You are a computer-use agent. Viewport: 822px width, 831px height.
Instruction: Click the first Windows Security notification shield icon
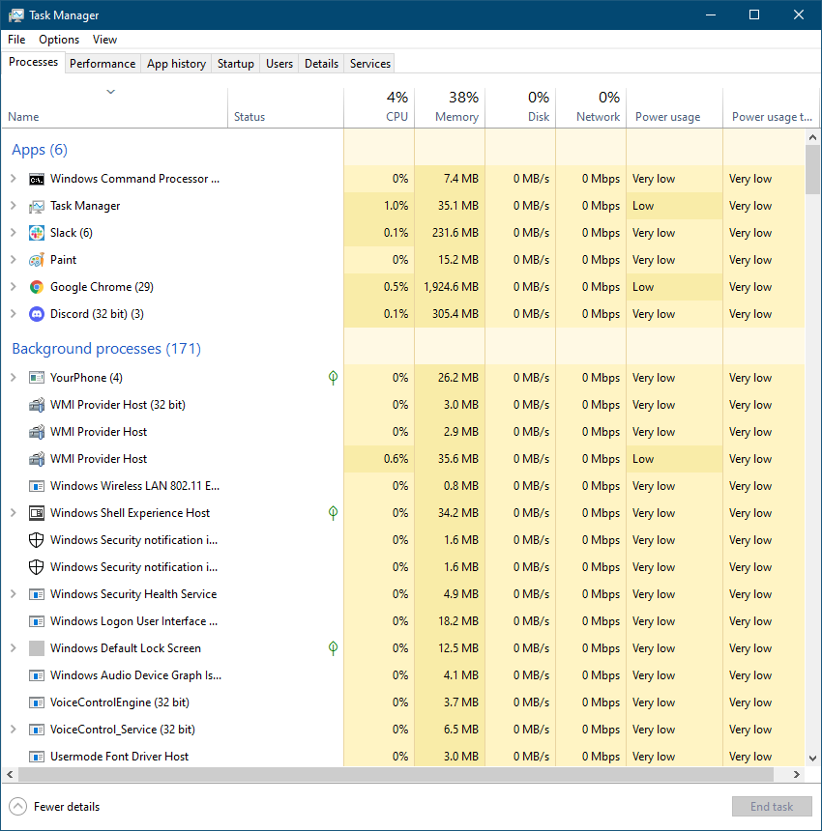(37, 540)
